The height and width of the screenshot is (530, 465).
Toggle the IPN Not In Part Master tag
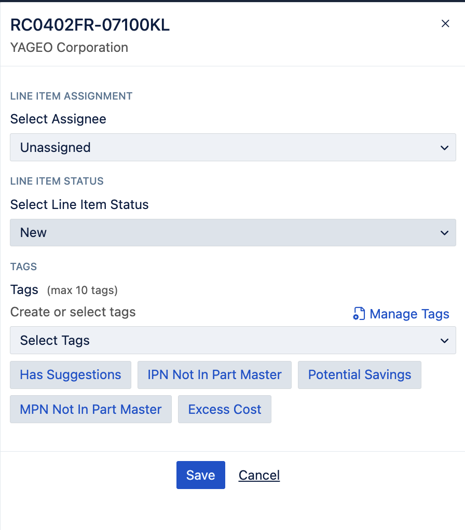click(214, 375)
